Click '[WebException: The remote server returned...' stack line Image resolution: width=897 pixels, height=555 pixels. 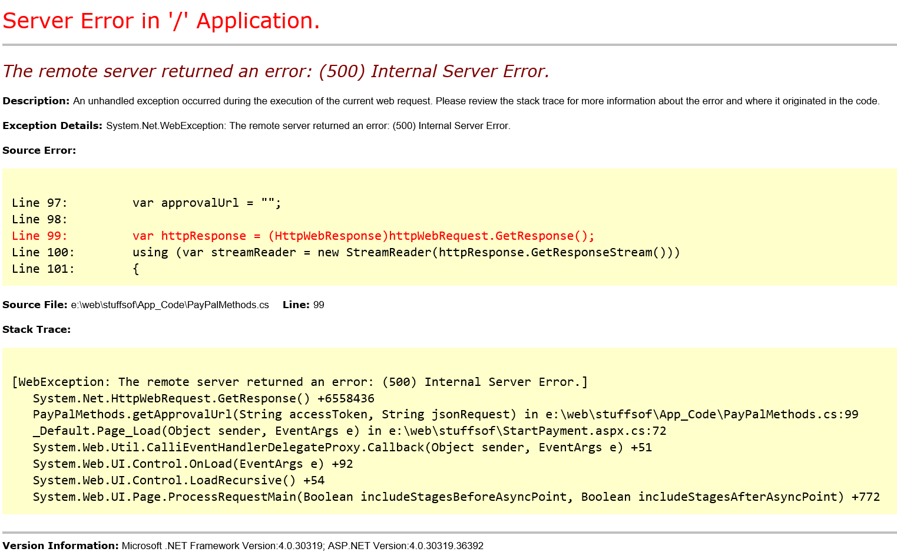(300, 382)
